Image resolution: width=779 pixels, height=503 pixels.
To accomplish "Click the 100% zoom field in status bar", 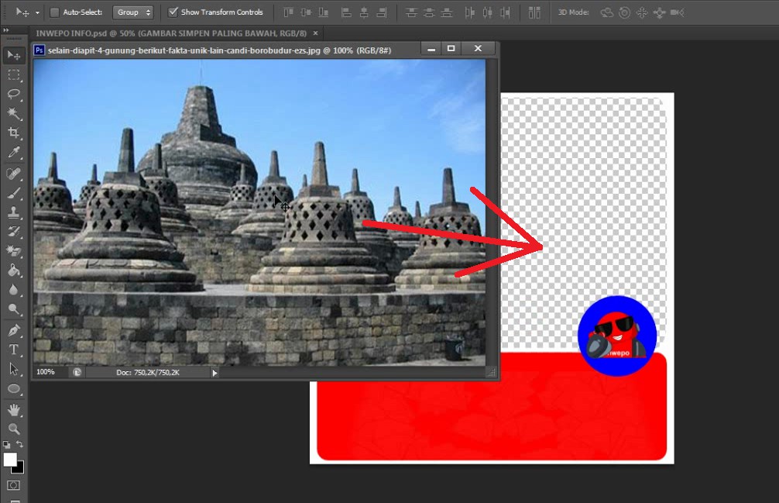I will point(46,373).
